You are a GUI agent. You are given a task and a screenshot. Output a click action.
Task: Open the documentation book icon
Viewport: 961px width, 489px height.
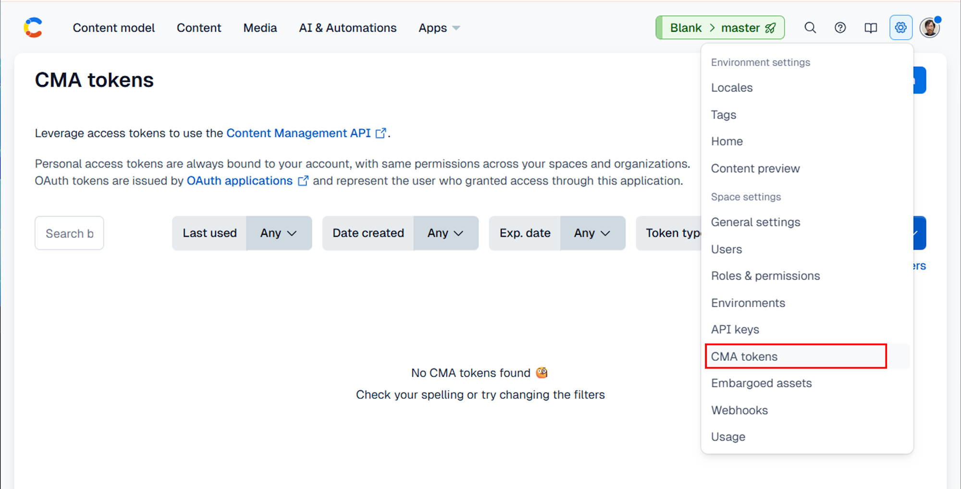tap(870, 28)
